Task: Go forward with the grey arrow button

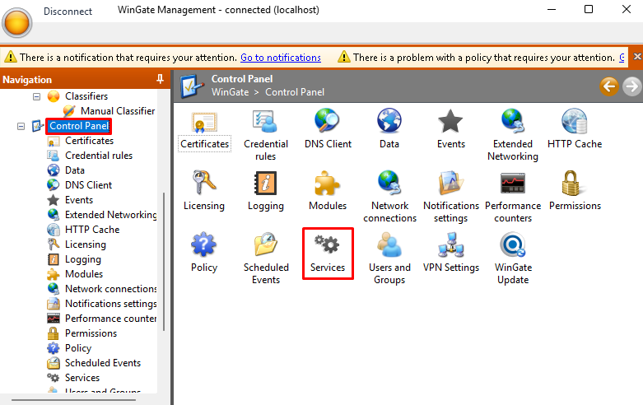Action: tap(632, 86)
